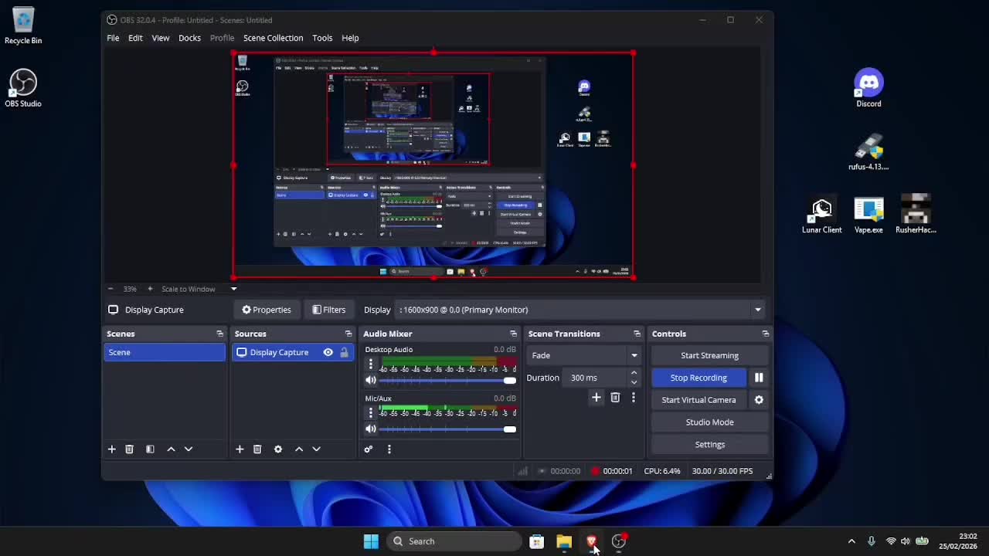The width and height of the screenshot is (989, 556).
Task: Open the scene filters icon in the Scenes panel
Action: 150,449
